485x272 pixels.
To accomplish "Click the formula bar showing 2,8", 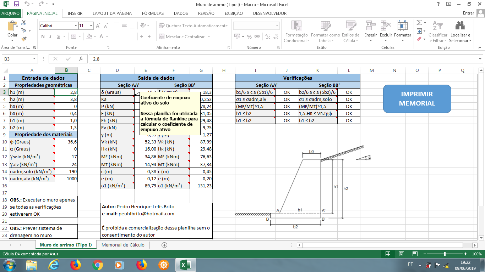I will [282, 59].
